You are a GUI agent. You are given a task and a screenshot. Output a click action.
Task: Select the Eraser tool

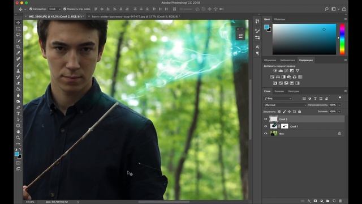tap(18, 83)
